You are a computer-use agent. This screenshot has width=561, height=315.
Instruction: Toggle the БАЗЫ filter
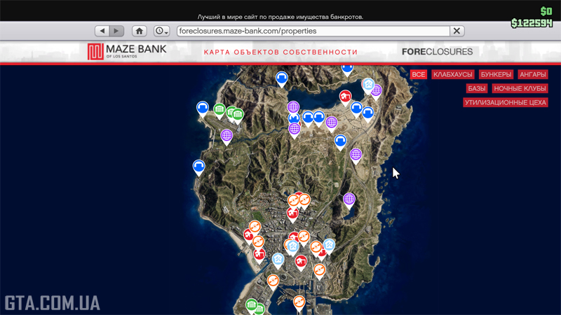tap(477, 88)
